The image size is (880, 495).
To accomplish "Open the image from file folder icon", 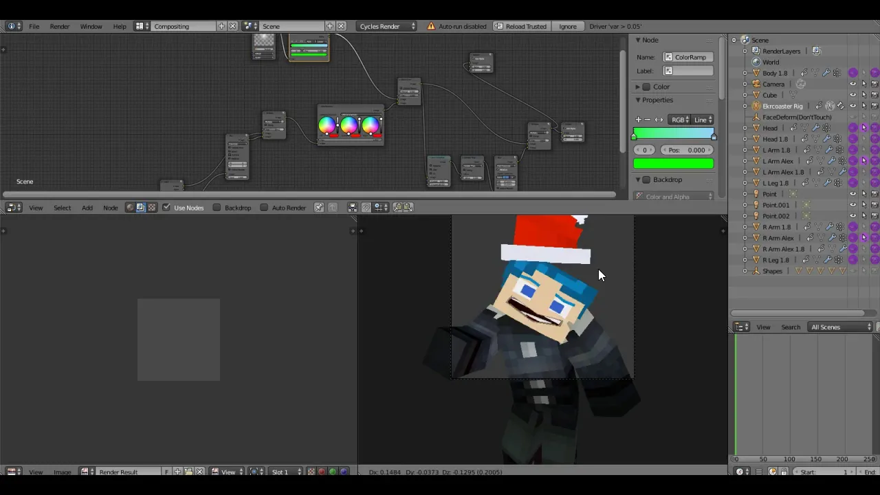I will pyautogui.click(x=188, y=472).
